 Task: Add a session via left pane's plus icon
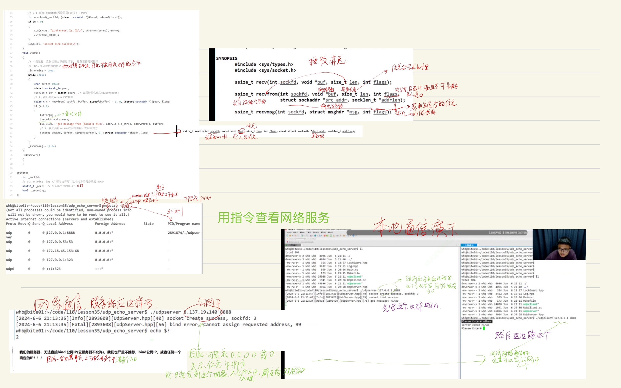302,245
